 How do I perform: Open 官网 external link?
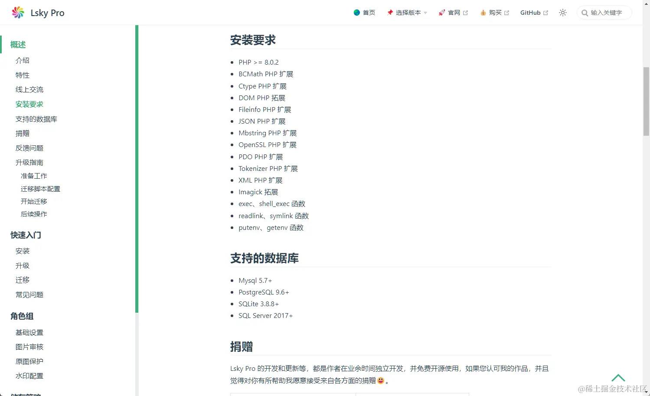453,13
